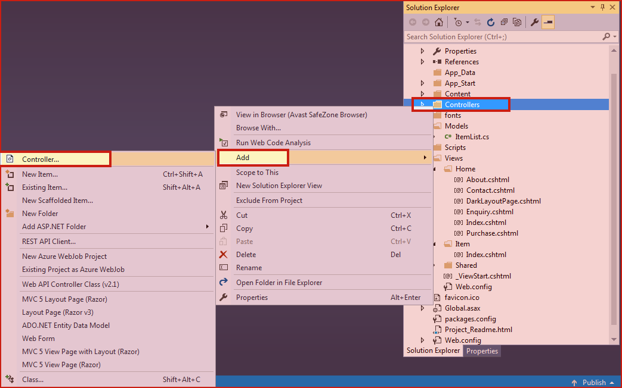This screenshot has width=622, height=388.
Task: Click New Solution Explorer View icon
Action: [x=224, y=185]
